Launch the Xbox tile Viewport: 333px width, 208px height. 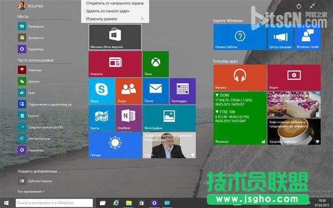click(155, 64)
